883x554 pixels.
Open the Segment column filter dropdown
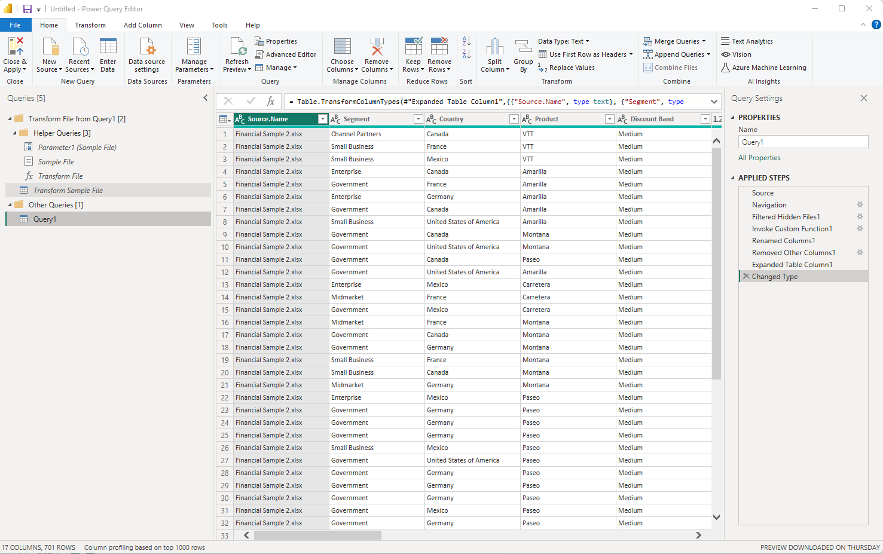click(418, 119)
